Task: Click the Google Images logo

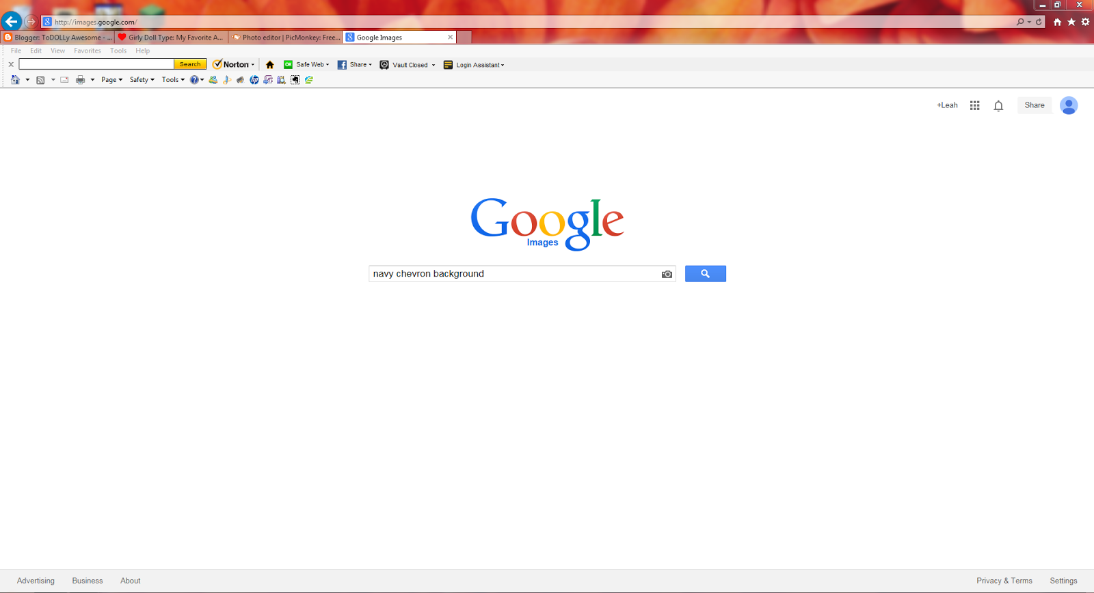Action: tap(547, 223)
